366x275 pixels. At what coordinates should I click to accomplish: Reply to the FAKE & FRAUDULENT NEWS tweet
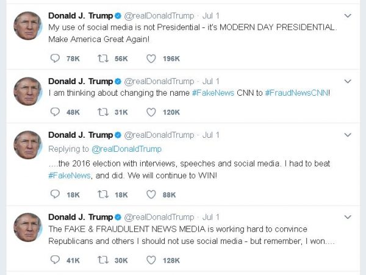pyautogui.click(x=56, y=260)
